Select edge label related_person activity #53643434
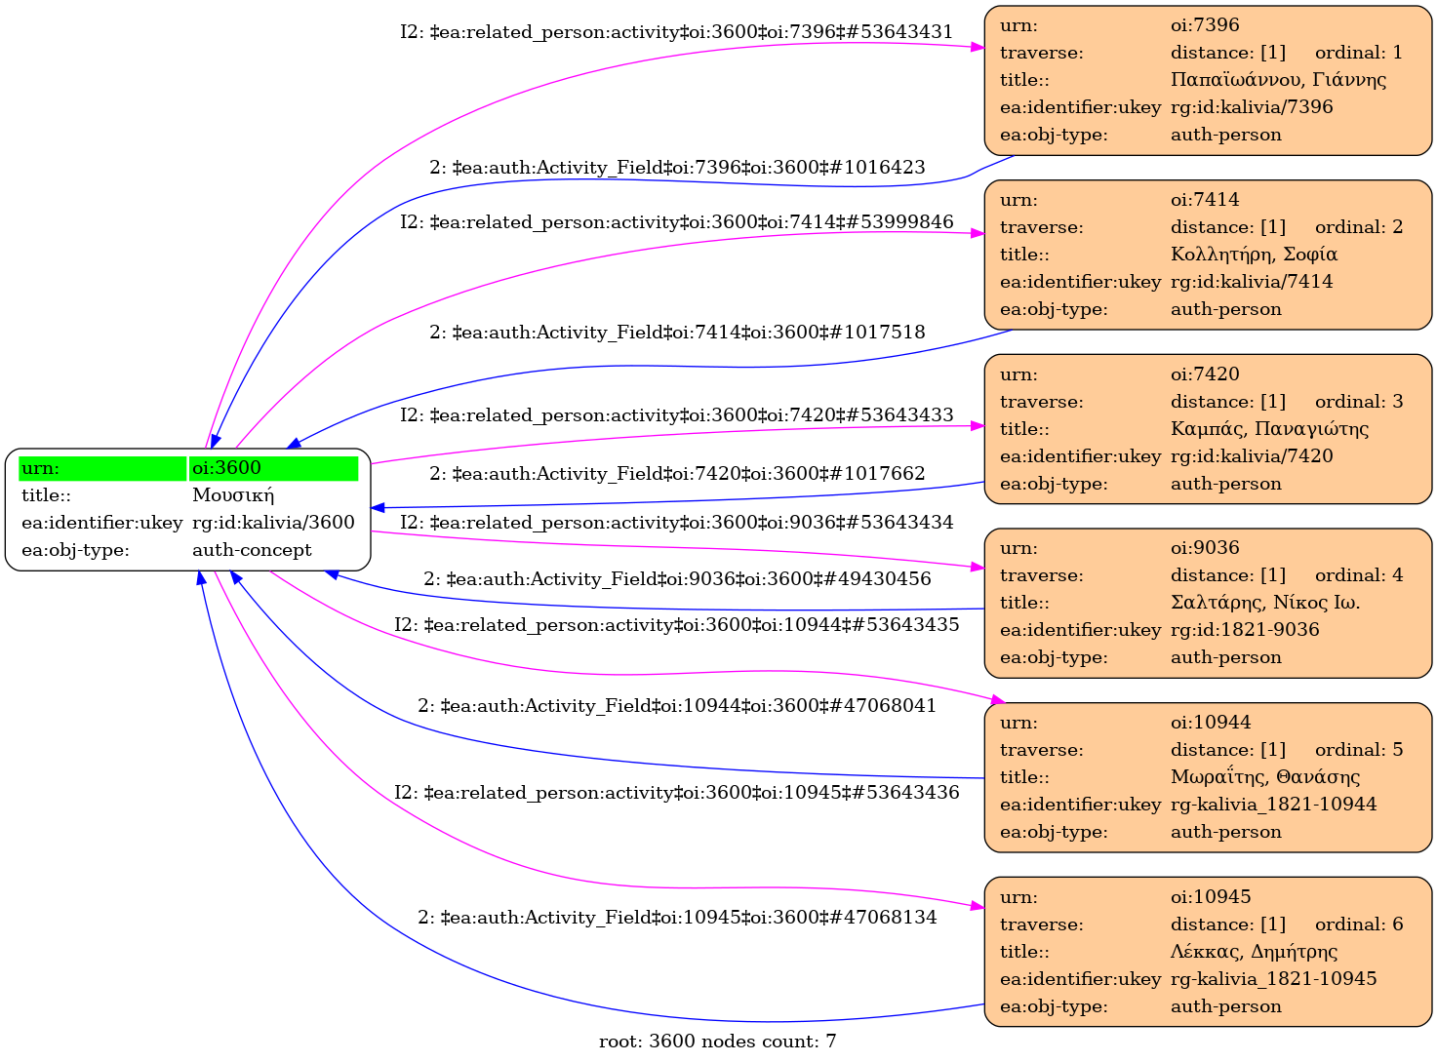1437x1062 pixels. (x=676, y=523)
